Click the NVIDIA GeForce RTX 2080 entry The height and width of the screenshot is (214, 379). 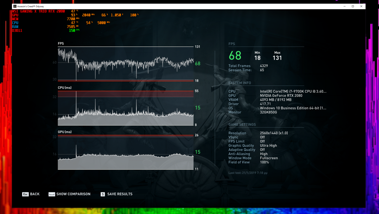tap(281, 96)
